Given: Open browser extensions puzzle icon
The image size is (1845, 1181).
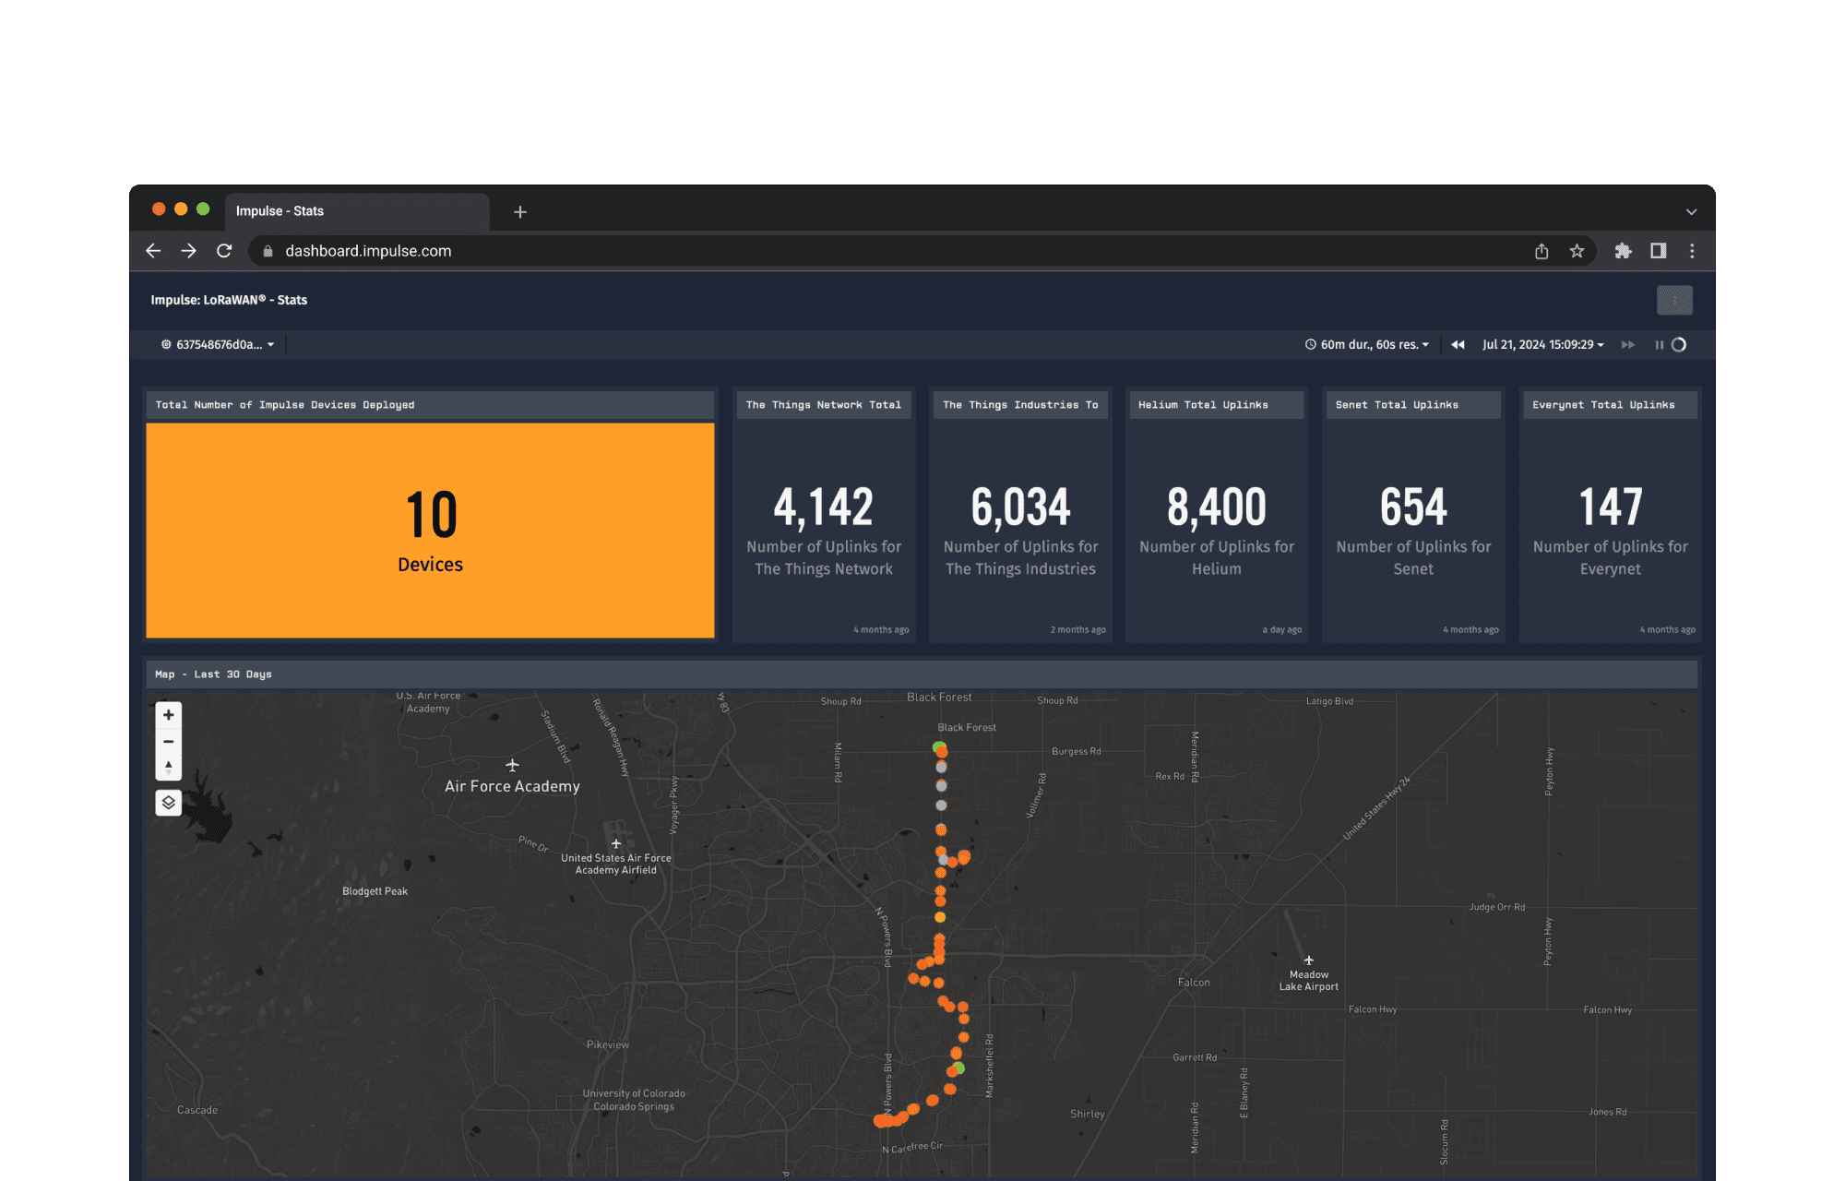Looking at the screenshot, I should 1623,251.
